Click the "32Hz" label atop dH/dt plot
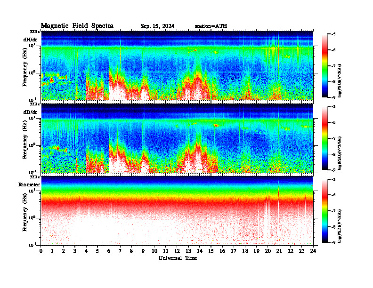 (x=35, y=32)
